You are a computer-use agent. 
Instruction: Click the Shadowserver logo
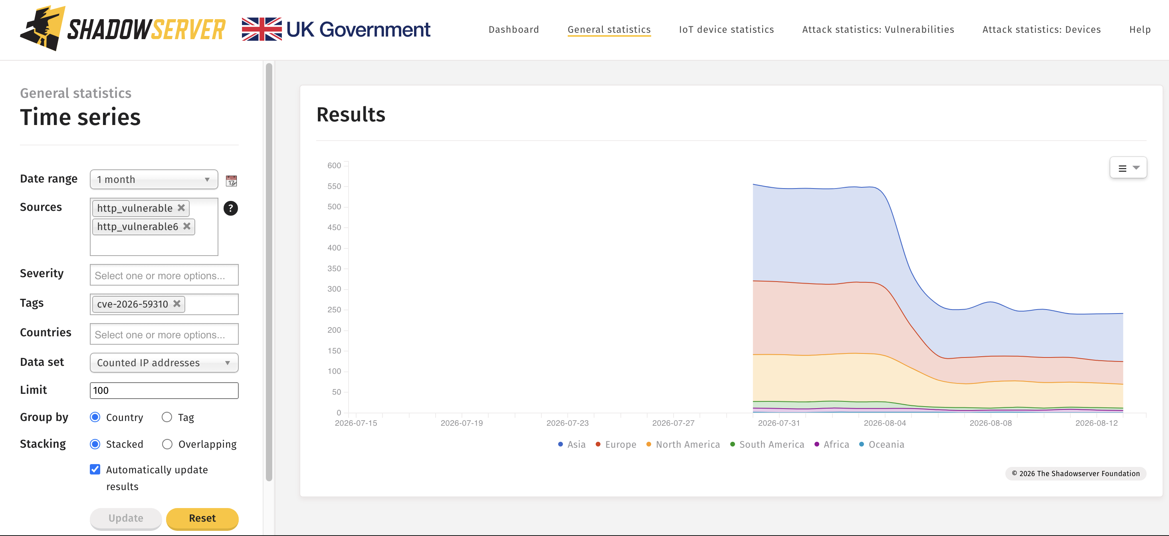123,29
